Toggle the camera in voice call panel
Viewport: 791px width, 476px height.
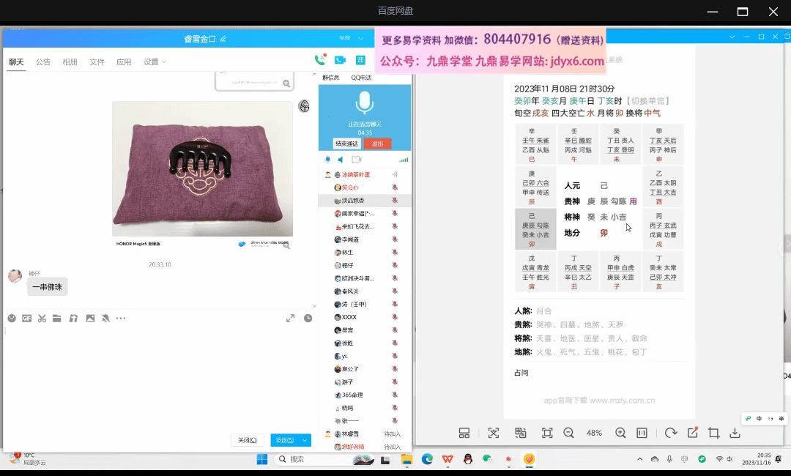point(356,160)
